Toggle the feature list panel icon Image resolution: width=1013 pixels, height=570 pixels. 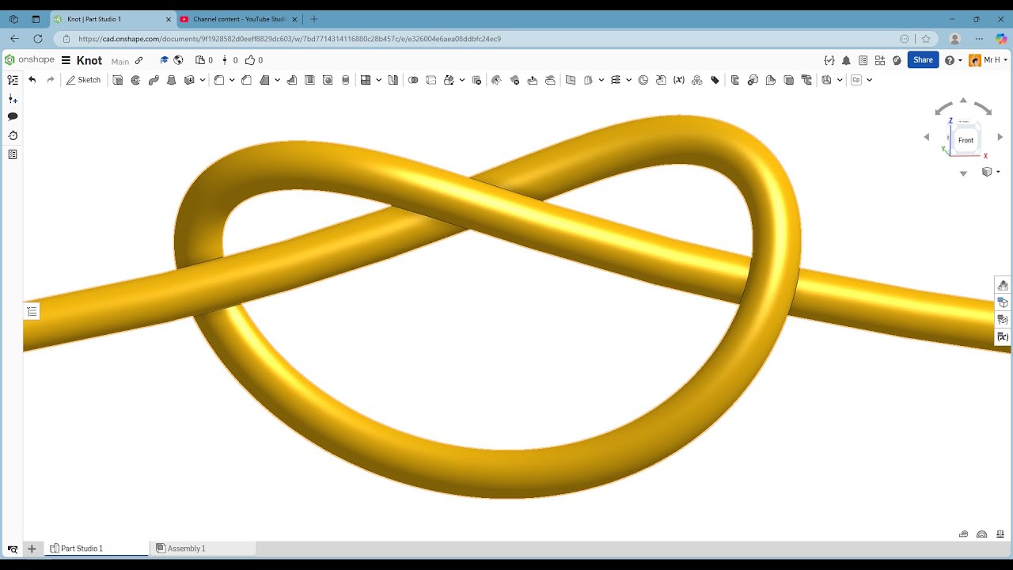click(13, 80)
